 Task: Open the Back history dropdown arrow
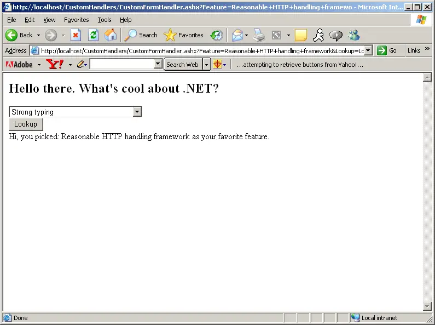pyautogui.click(x=38, y=35)
